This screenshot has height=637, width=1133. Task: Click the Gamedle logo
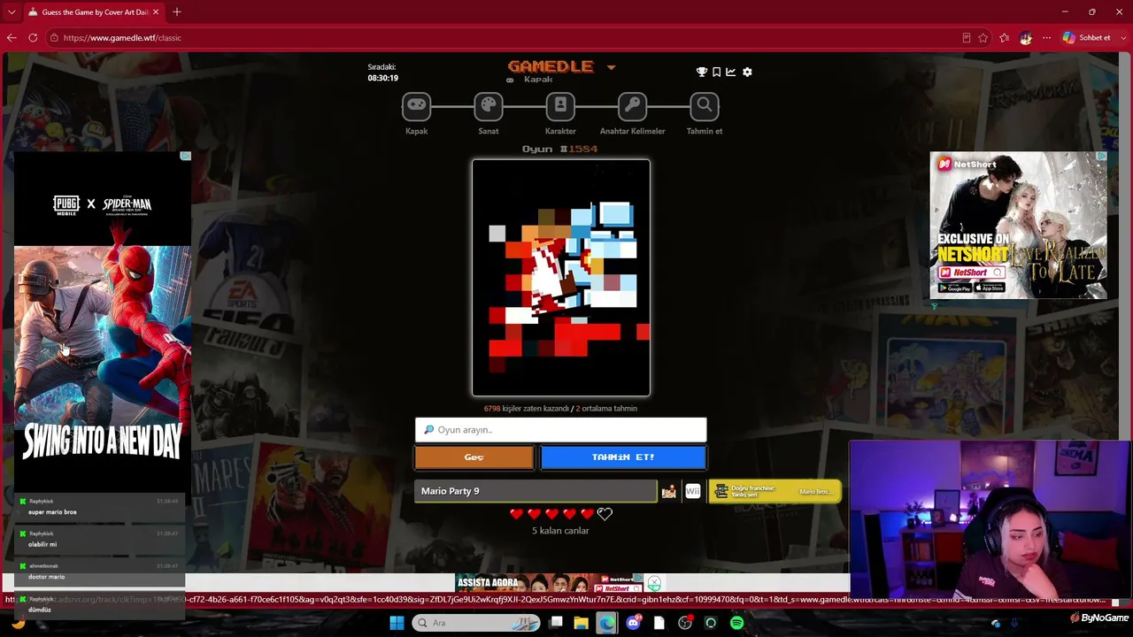click(551, 66)
